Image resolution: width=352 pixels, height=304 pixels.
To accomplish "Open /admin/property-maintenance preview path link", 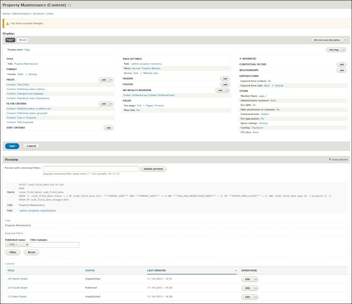I will tap(37, 211).
